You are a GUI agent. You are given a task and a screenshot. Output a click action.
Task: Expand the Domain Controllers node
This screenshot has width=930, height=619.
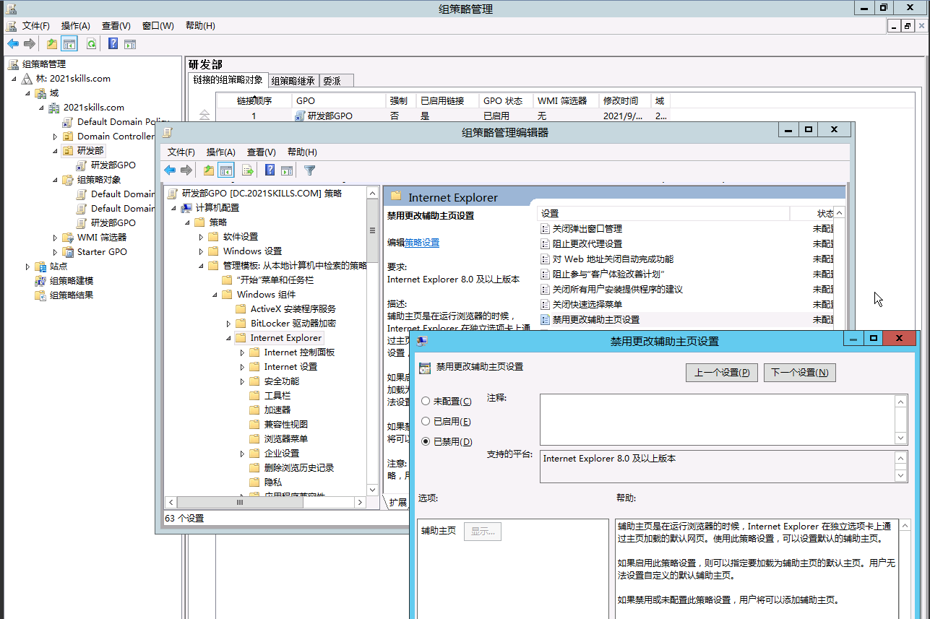(x=55, y=137)
